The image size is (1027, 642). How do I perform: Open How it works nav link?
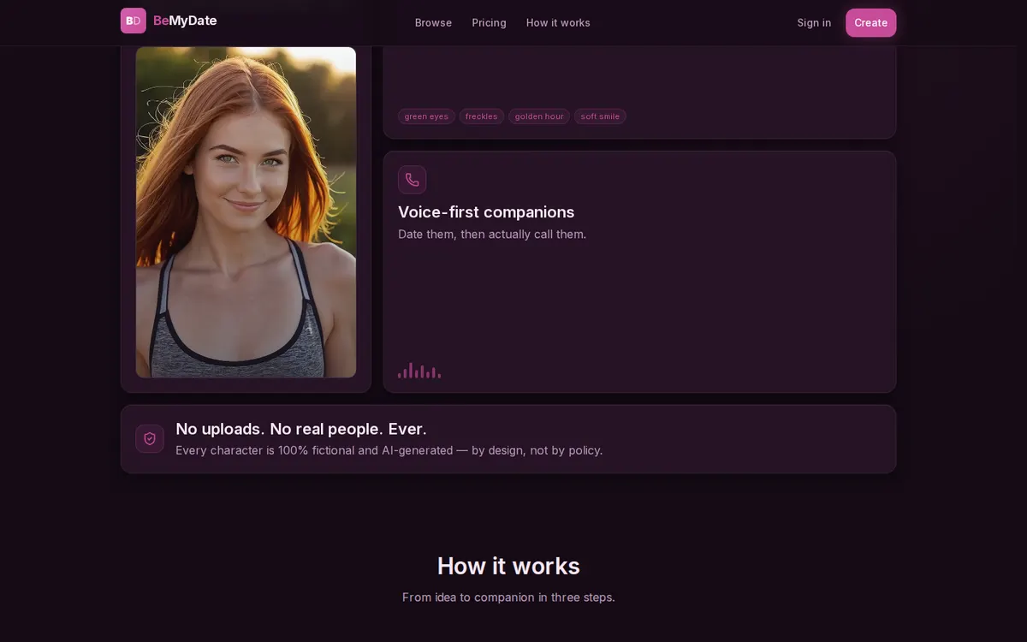pos(558,23)
